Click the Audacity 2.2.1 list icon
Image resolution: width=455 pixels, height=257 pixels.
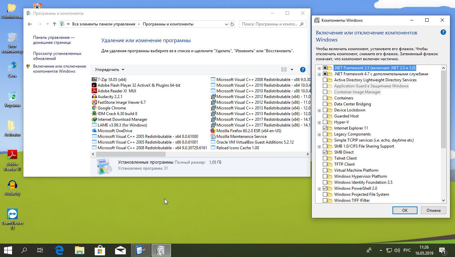tap(94, 97)
